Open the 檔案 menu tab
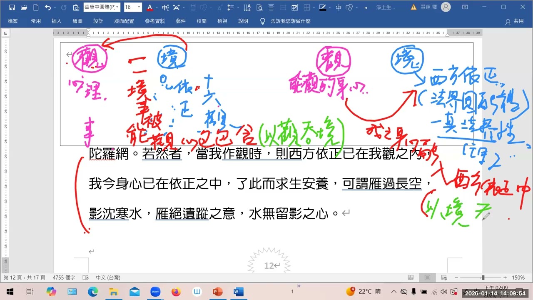 click(13, 21)
